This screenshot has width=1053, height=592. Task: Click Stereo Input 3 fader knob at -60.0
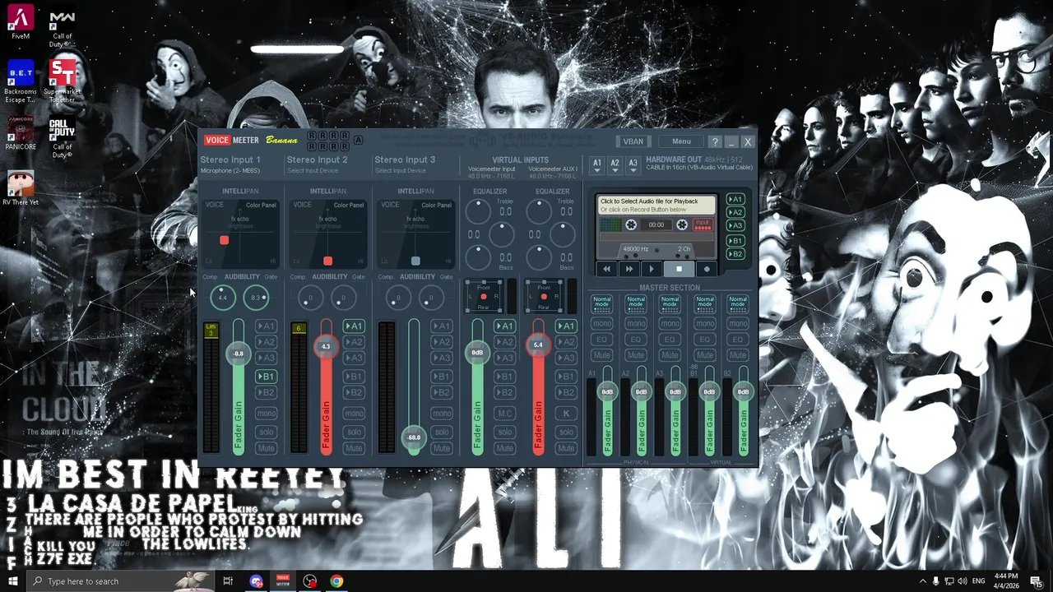pos(414,437)
